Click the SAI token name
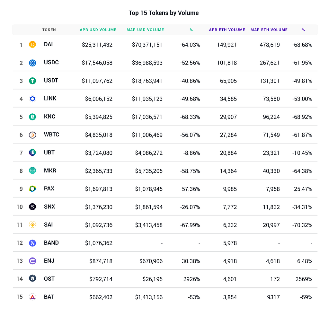This screenshot has height=314, width=329. click(48, 224)
